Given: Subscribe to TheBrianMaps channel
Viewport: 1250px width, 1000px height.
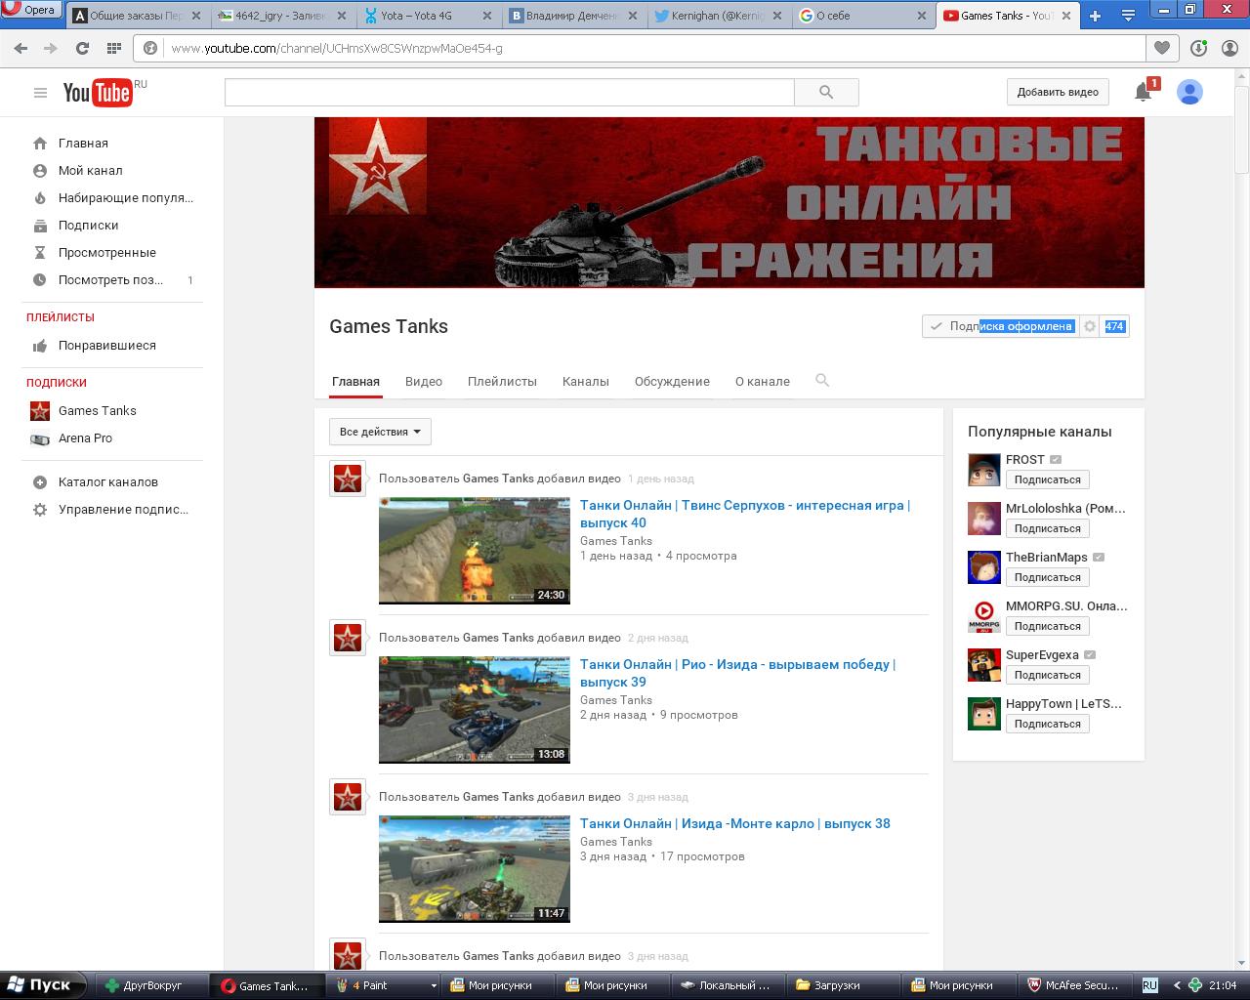Looking at the screenshot, I should [x=1047, y=577].
